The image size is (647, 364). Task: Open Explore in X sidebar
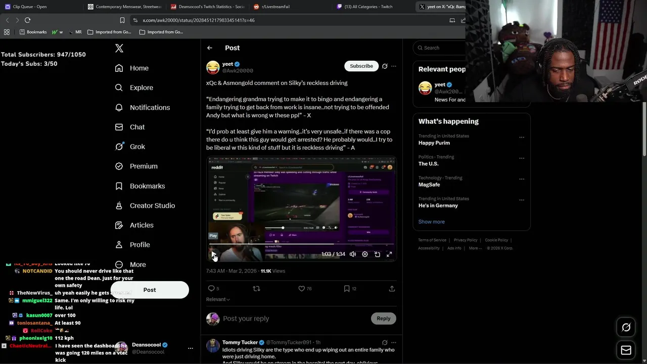[x=134, y=87]
